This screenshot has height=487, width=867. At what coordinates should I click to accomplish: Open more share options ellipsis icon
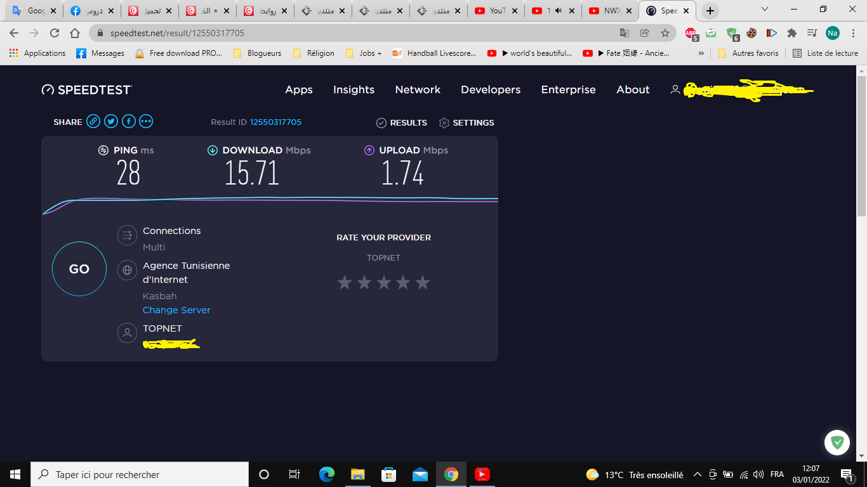(146, 122)
